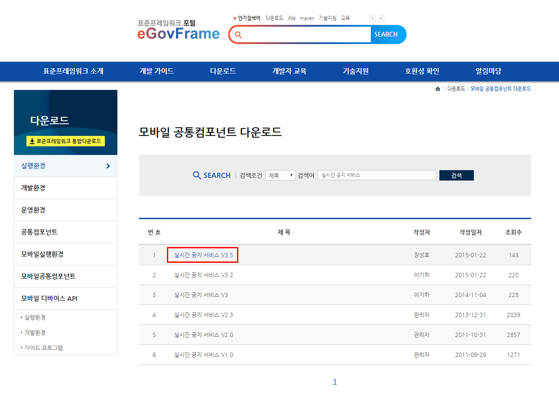Click next arrow for popular keywords
The image size is (559, 412).
[x=381, y=18]
